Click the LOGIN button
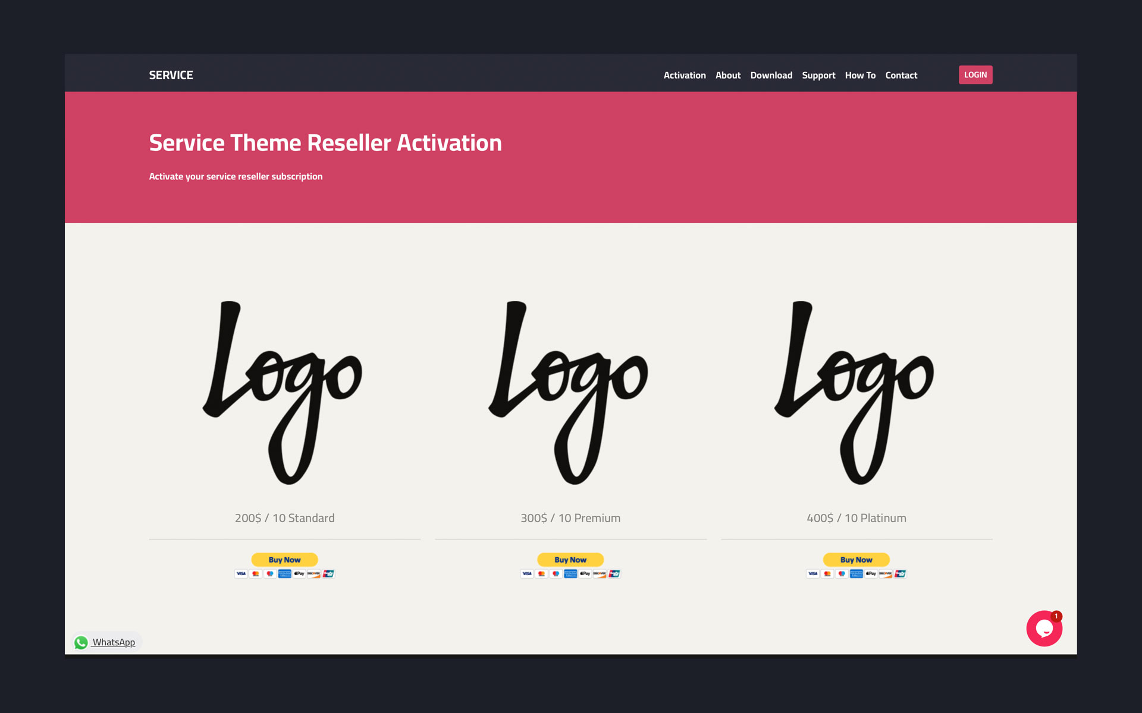The width and height of the screenshot is (1142, 713). point(975,75)
